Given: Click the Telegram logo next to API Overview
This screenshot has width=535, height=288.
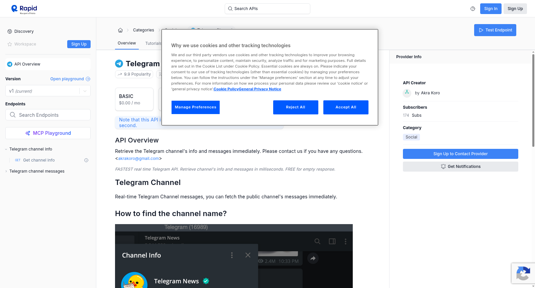Looking at the screenshot, I should (x=10, y=64).
